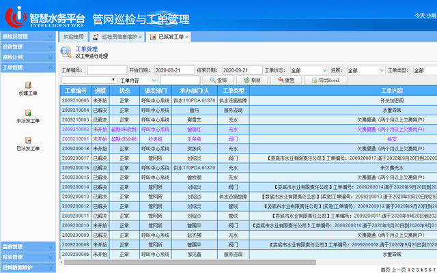The height and width of the screenshot is (273, 437).
Task: Expand the 报表管理 sidebar section
Action: pos(27,257)
